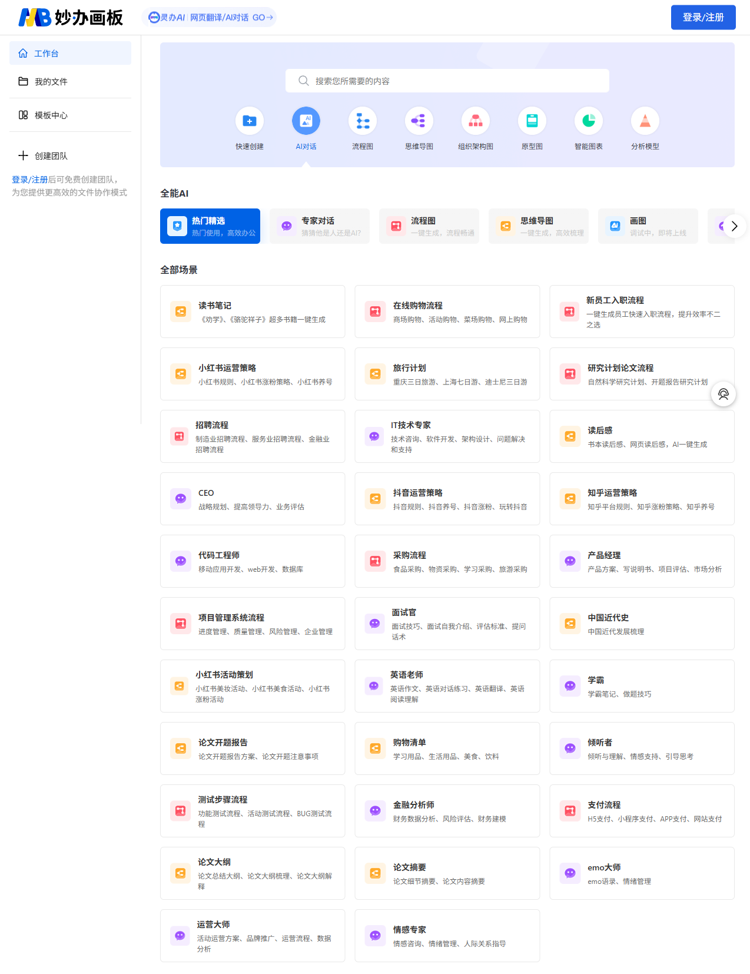Image resolution: width=750 pixels, height=974 pixels.
Task: Open the 思维导图 mind map icon
Action: pos(419,121)
